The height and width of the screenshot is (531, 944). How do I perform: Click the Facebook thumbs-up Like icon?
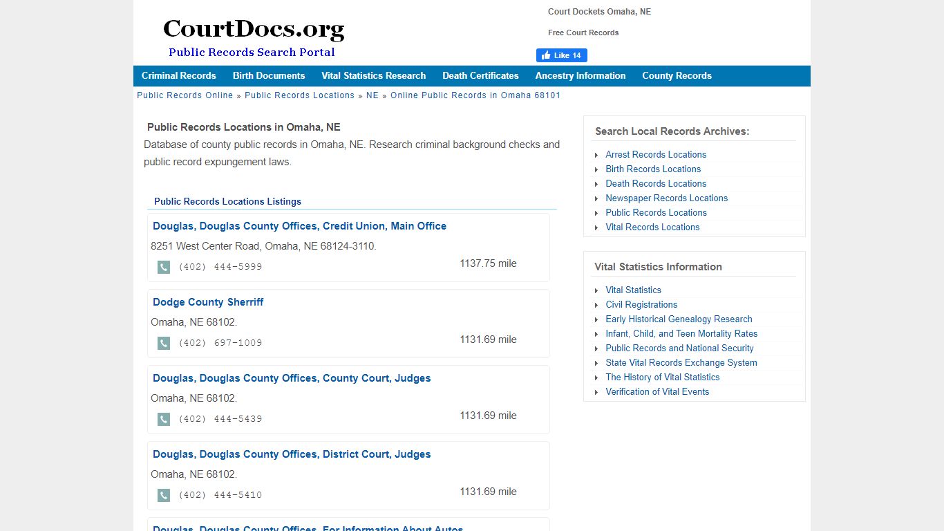(547, 55)
